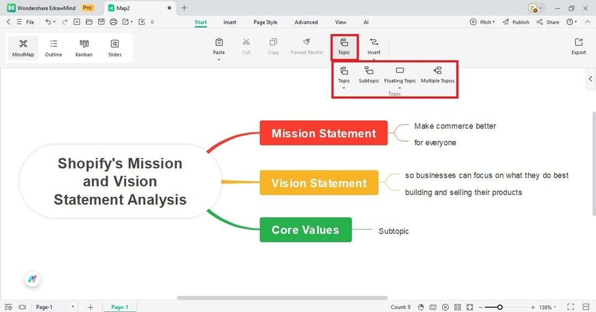Click the mouse mode icon in status bar

[421, 307]
